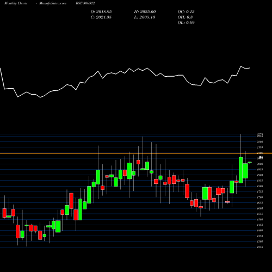Click the 2005 price axis label

pyautogui.click(x=260, y=164)
